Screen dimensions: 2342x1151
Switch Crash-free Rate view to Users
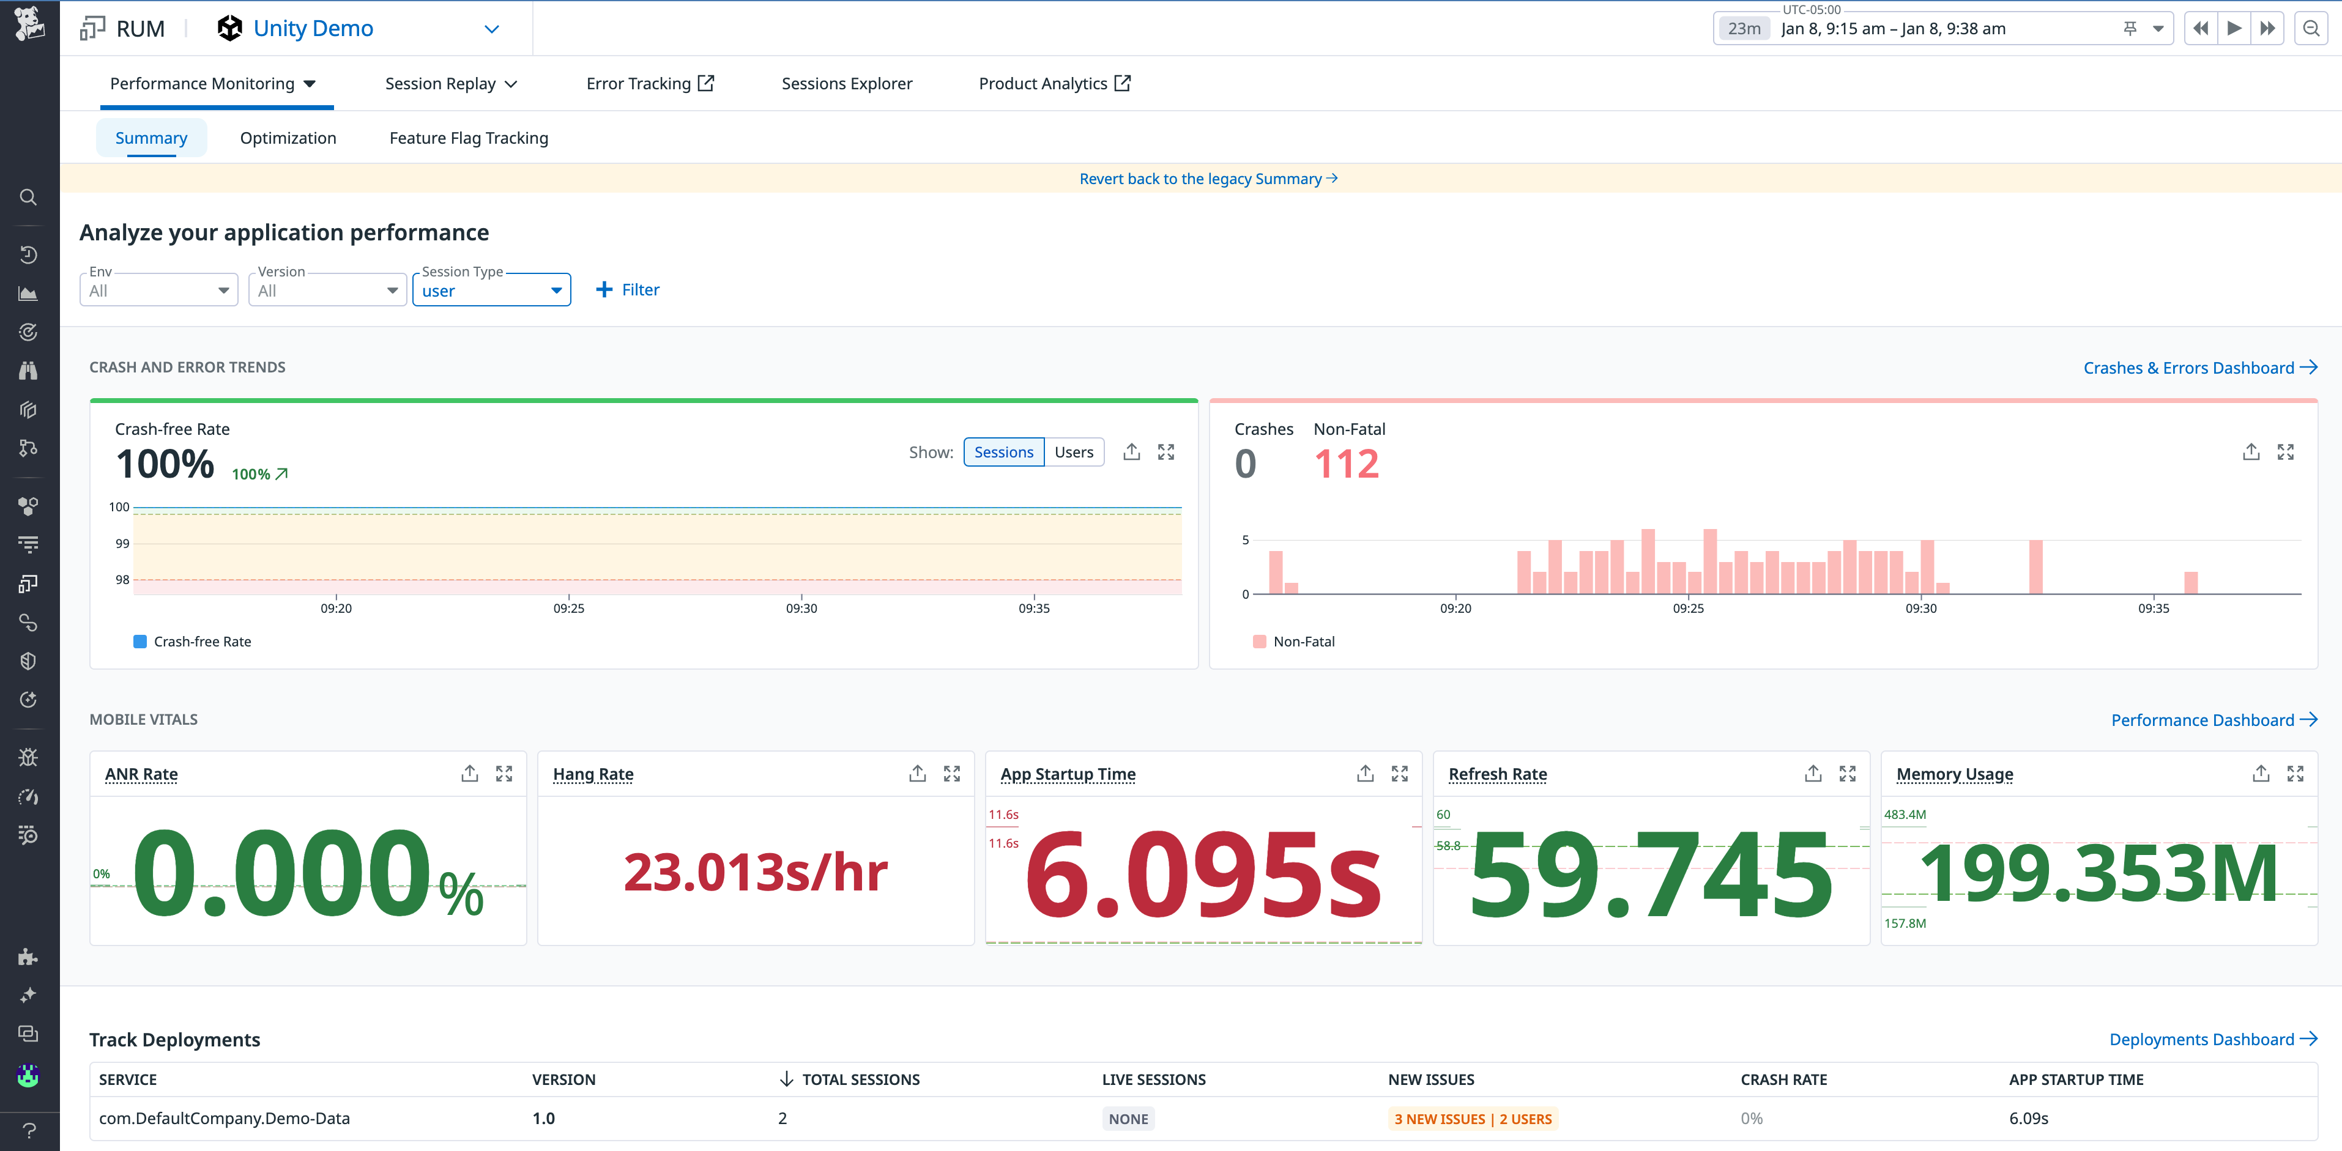point(1074,452)
